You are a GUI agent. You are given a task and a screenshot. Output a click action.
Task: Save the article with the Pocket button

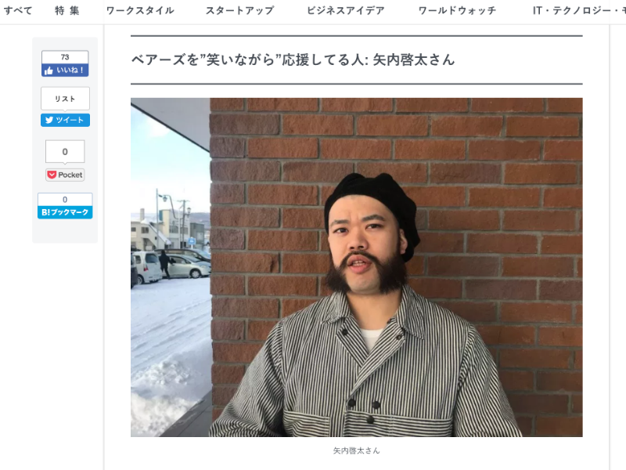click(x=65, y=175)
